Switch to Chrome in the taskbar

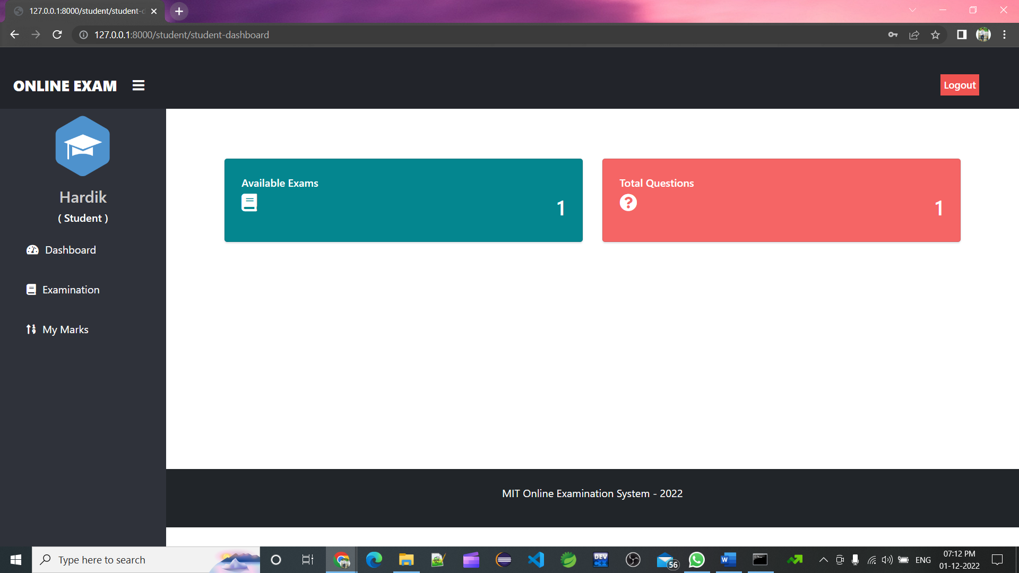[x=342, y=560]
